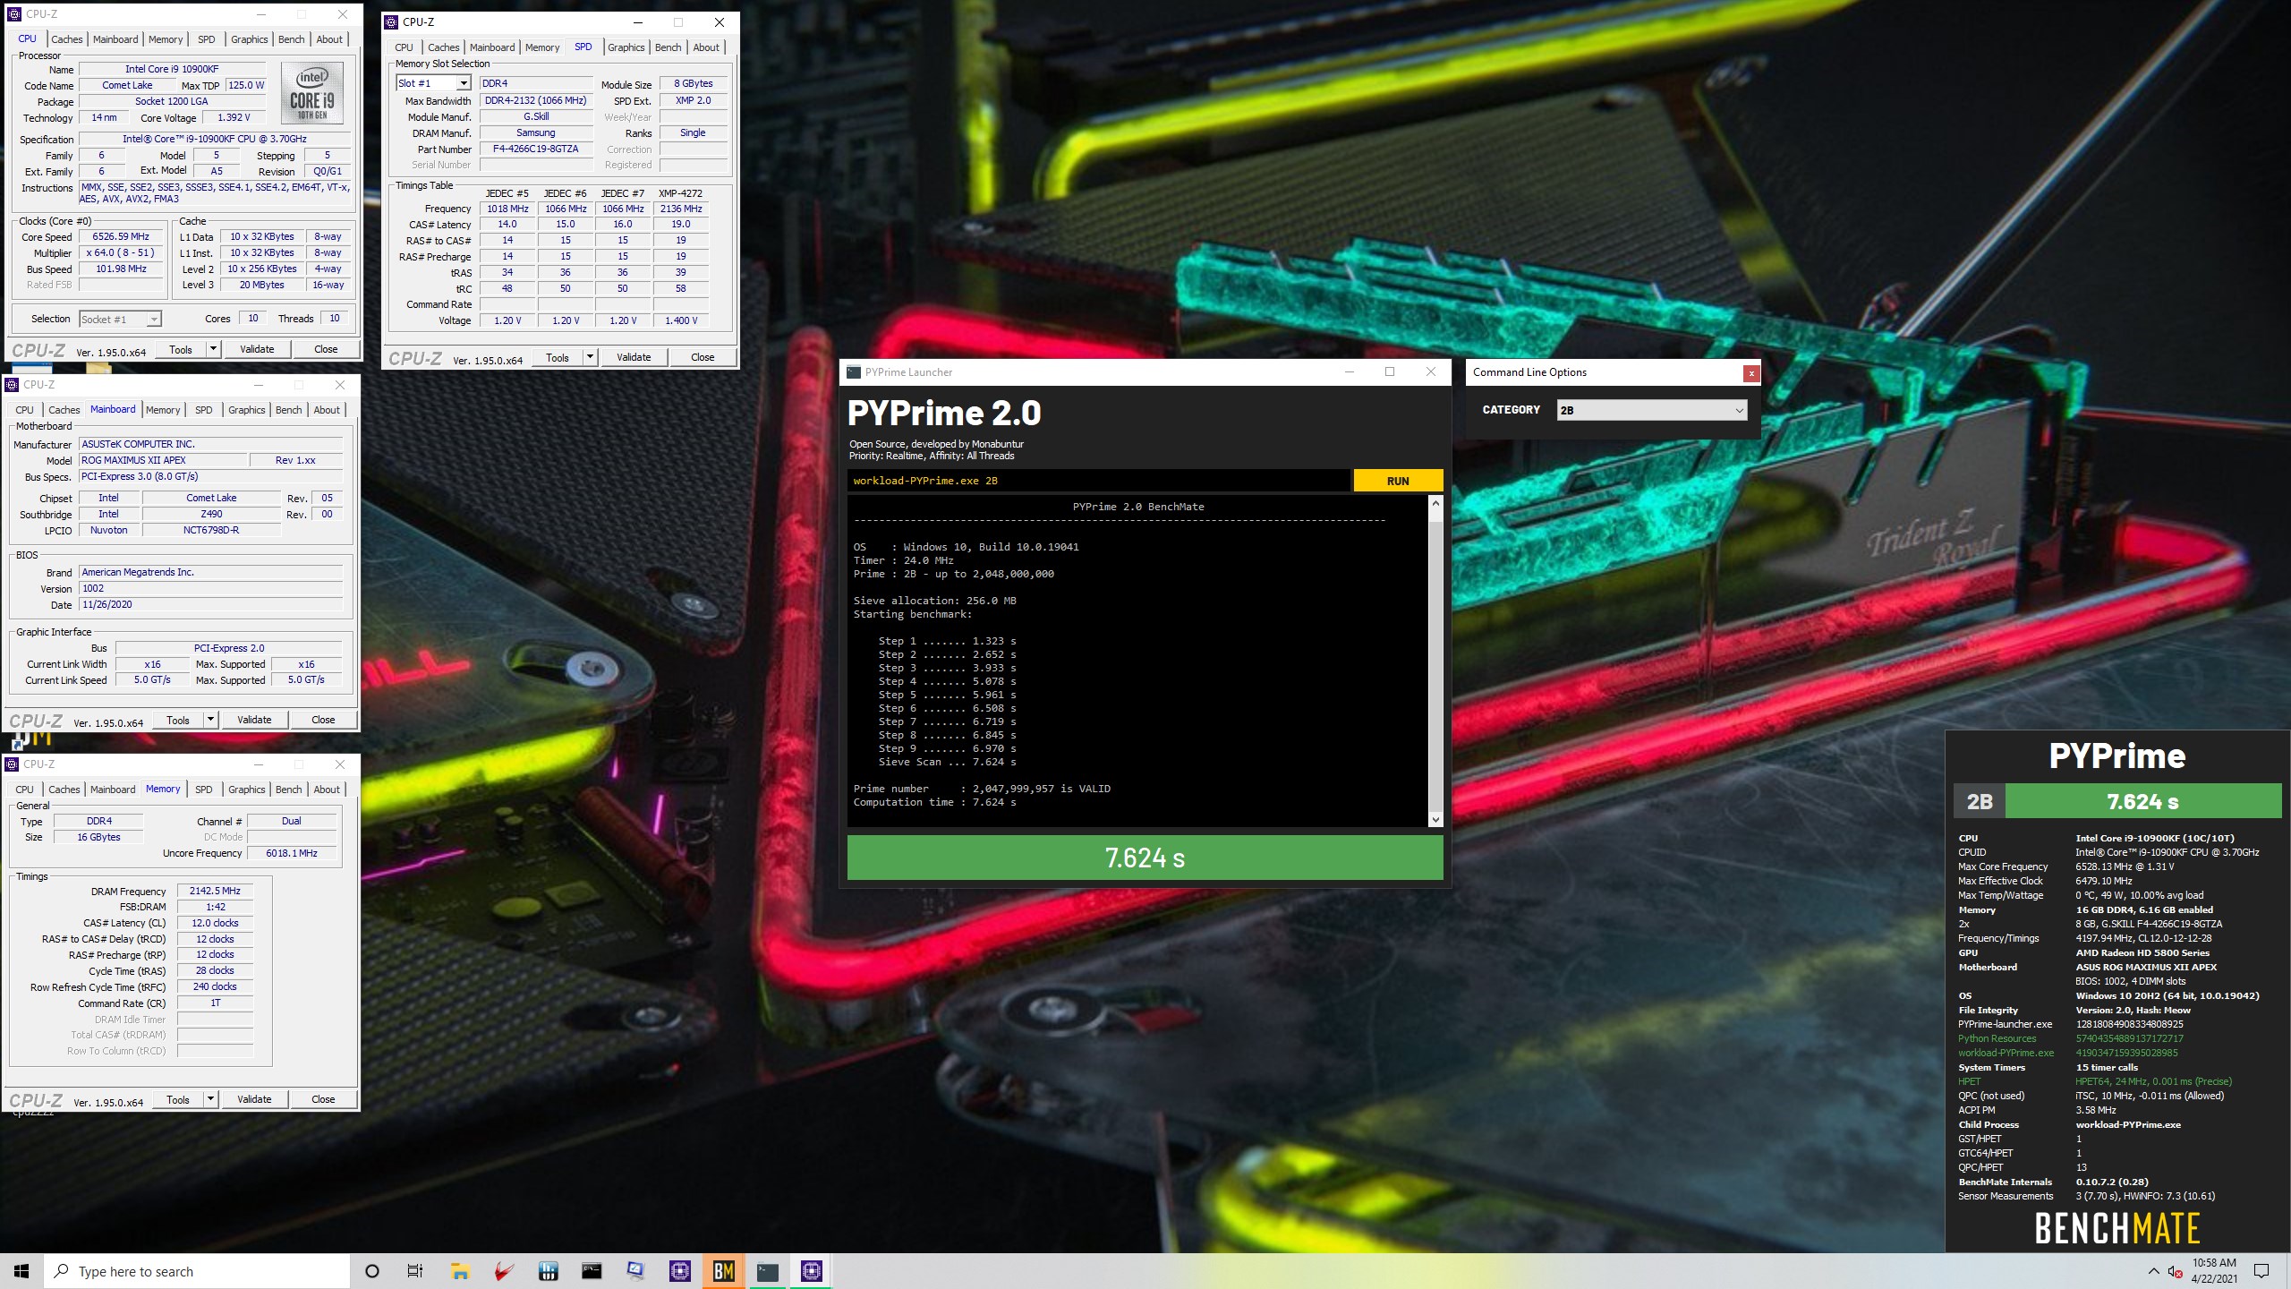Expand Tools arrow in CPU-Z Memory window

(x=210, y=1099)
